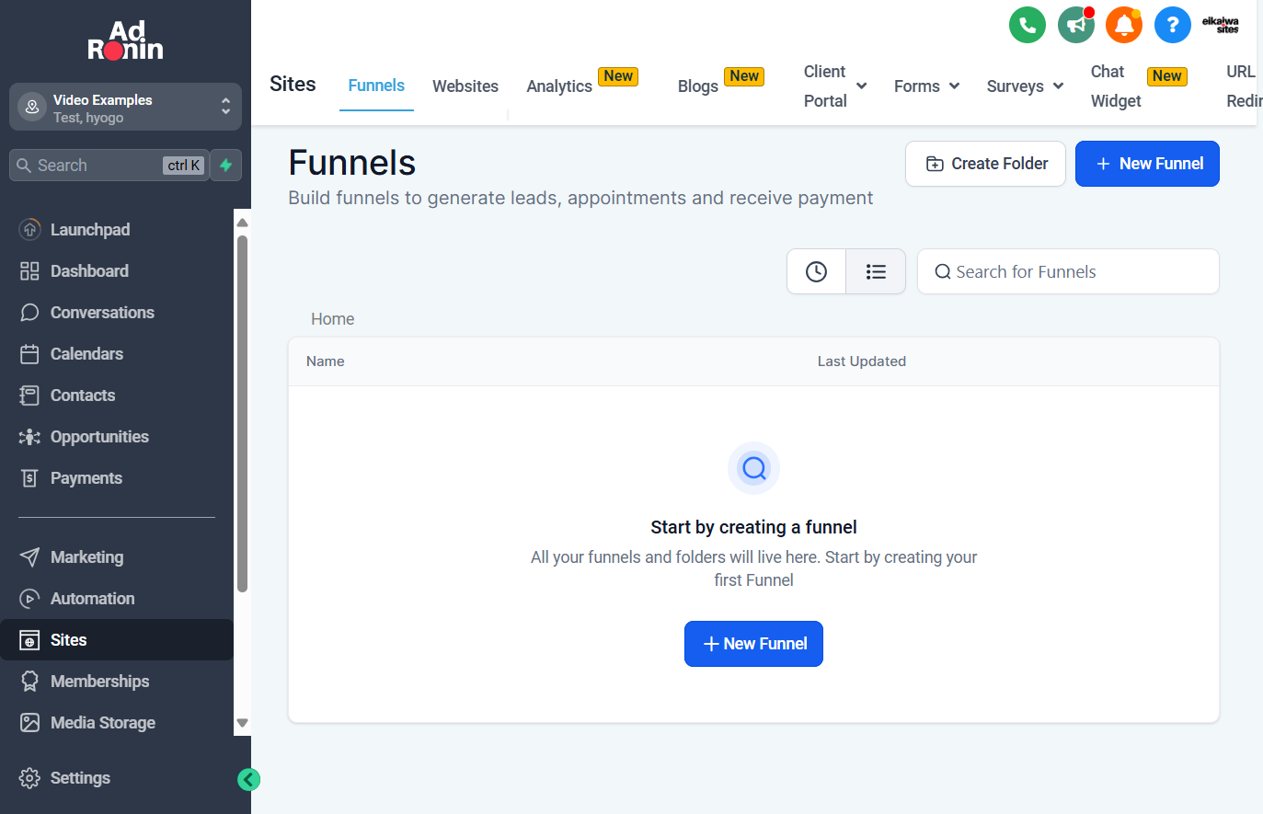Select the Funnels tab
Viewport: 1263px width, 814px height.
coord(376,86)
